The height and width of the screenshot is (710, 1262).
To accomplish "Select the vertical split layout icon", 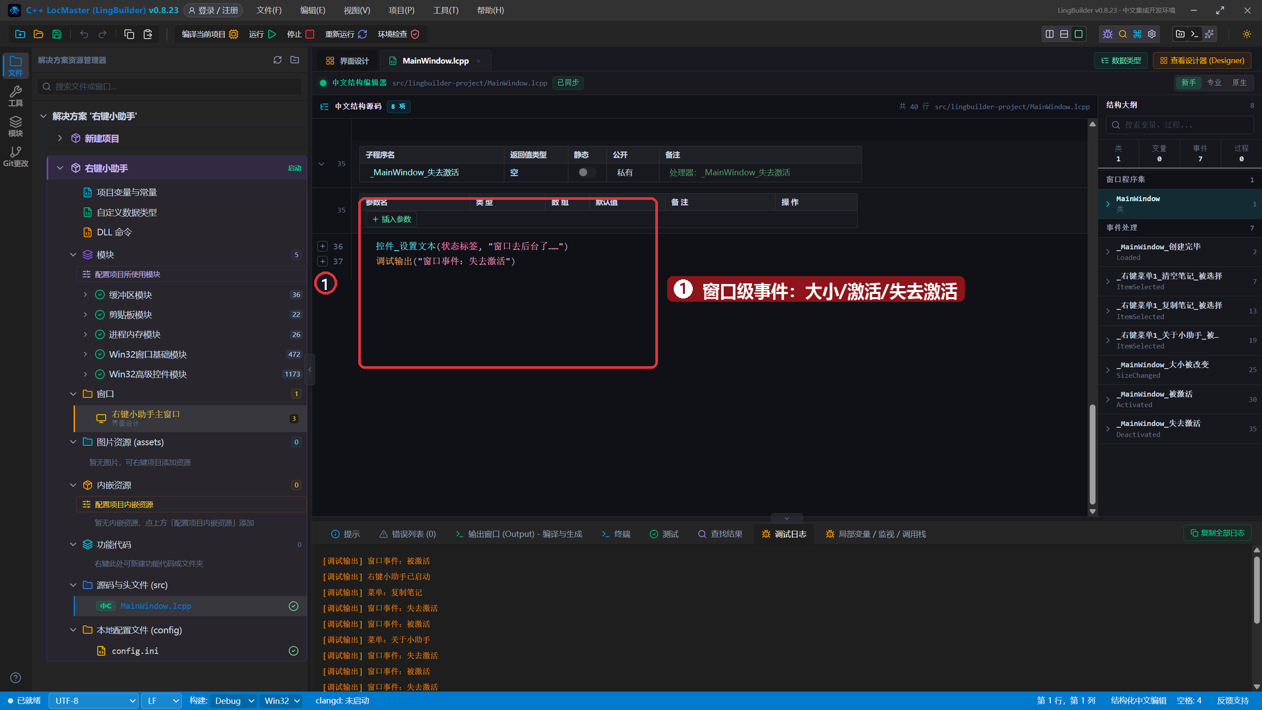I will (x=1050, y=34).
